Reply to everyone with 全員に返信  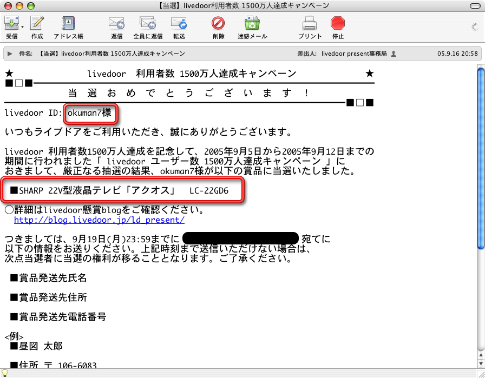point(148,23)
